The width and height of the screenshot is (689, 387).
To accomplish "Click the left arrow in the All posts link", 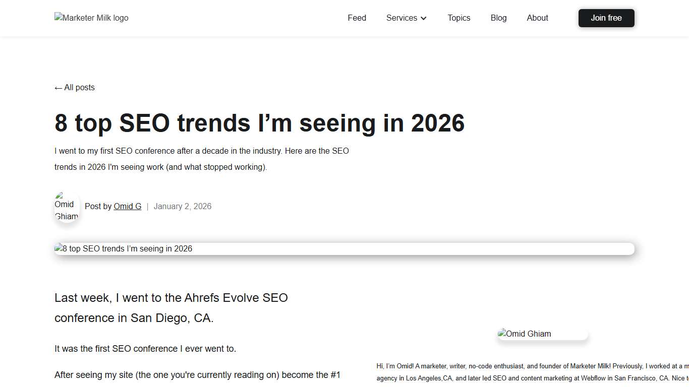I will [x=58, y=87].
